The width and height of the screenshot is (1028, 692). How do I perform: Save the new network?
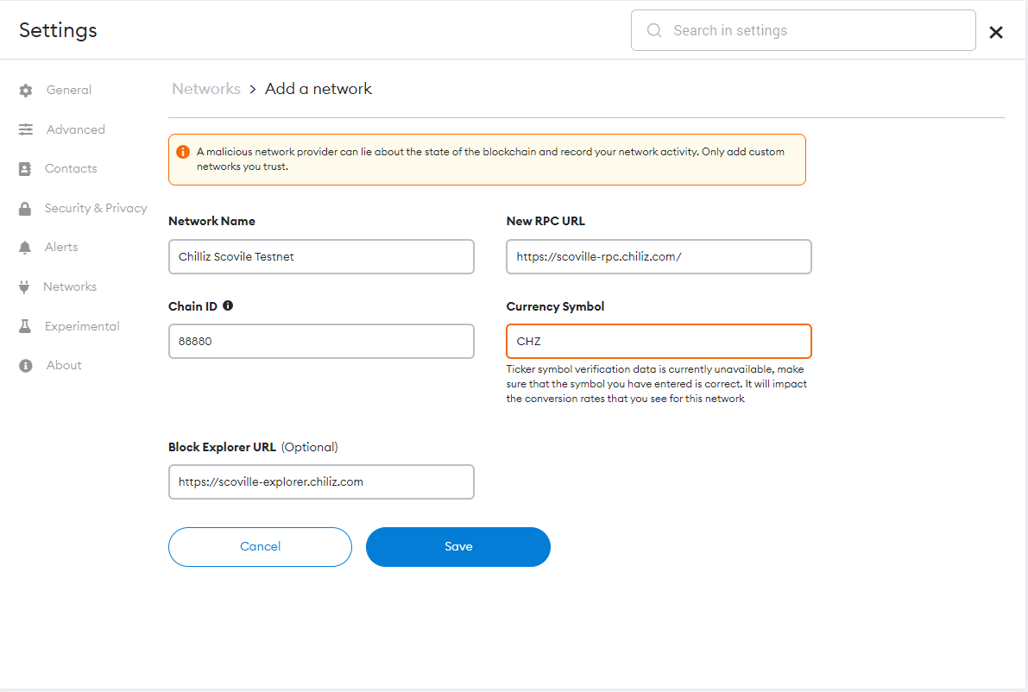(x=458, y=546)
